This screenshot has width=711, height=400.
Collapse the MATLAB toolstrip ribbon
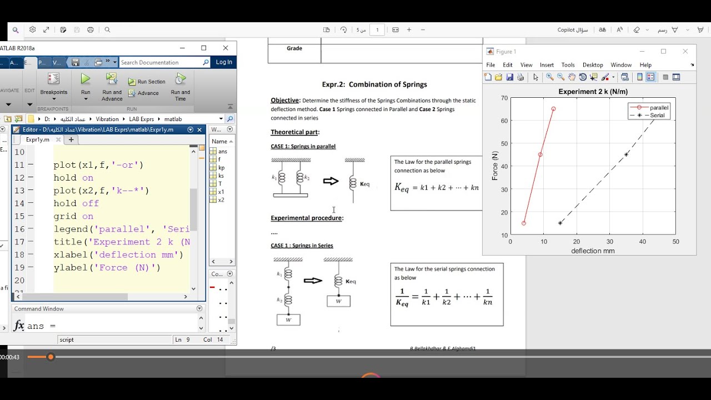tap(230, 107)
